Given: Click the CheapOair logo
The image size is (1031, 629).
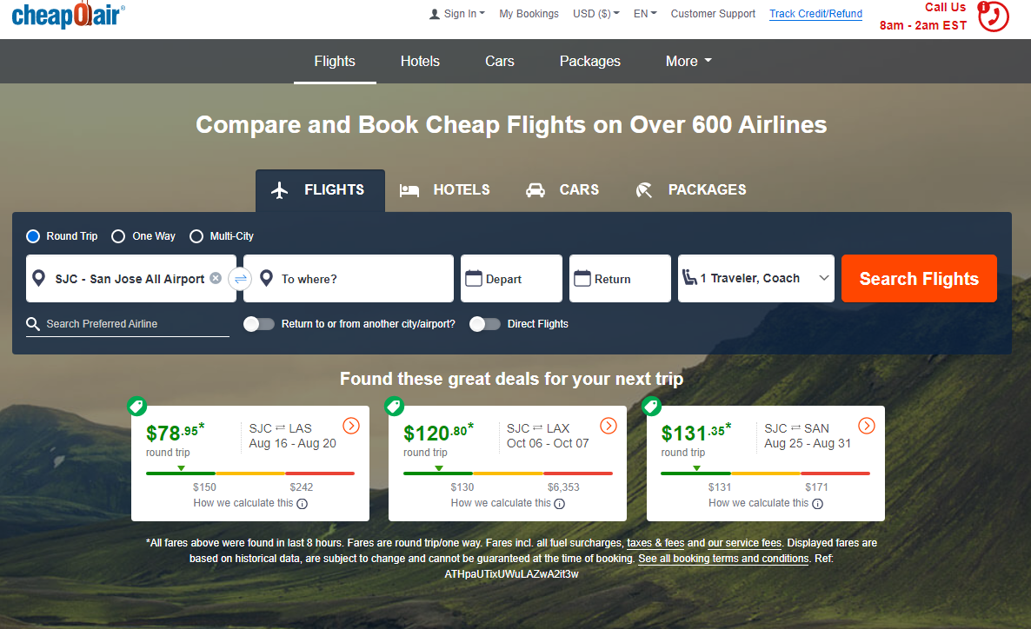Looking at the screenshot, I should (x=69, y=15).
